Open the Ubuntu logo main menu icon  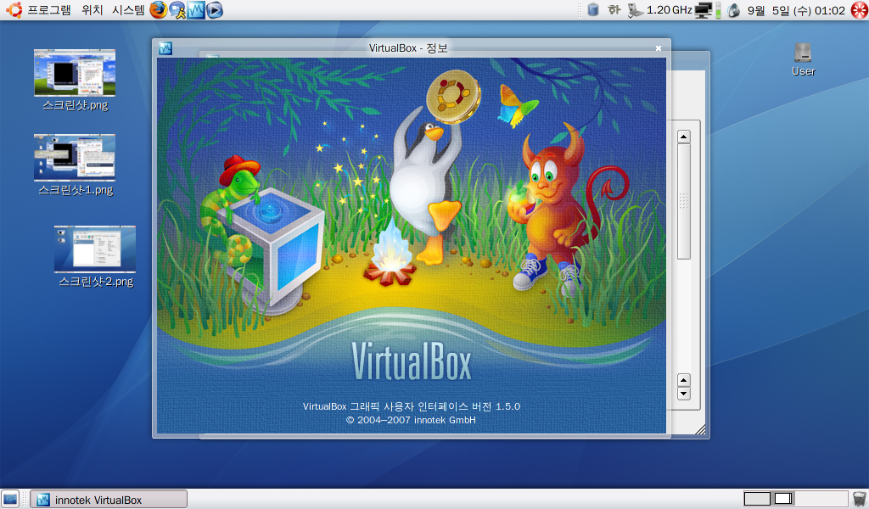[14, 9]
